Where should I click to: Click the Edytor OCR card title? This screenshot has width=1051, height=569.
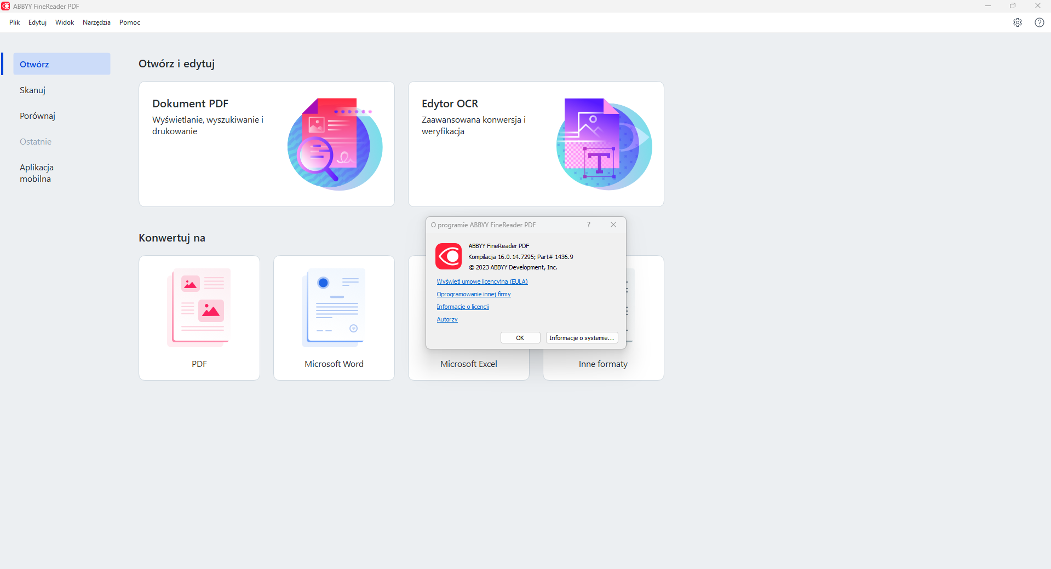click(450, 104)
